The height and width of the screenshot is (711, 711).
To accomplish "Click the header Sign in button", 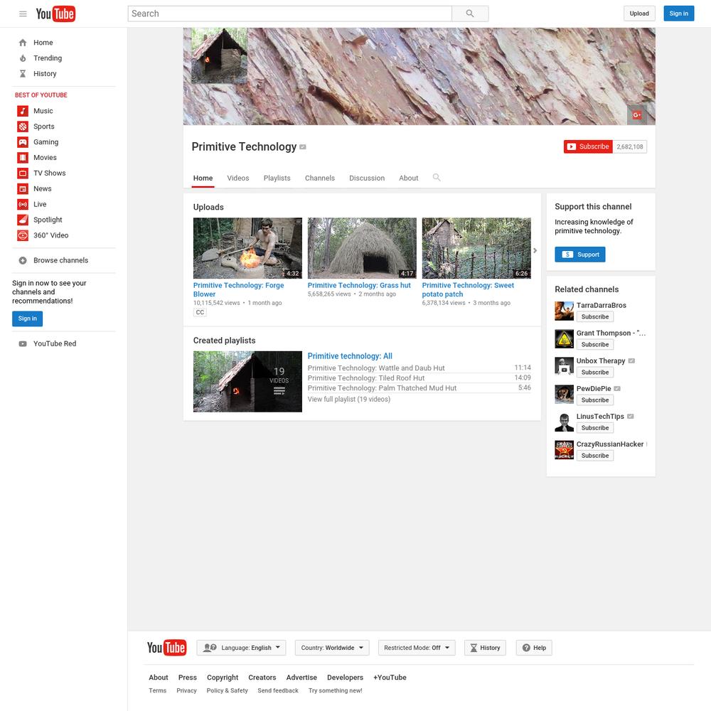I will 678,14.
